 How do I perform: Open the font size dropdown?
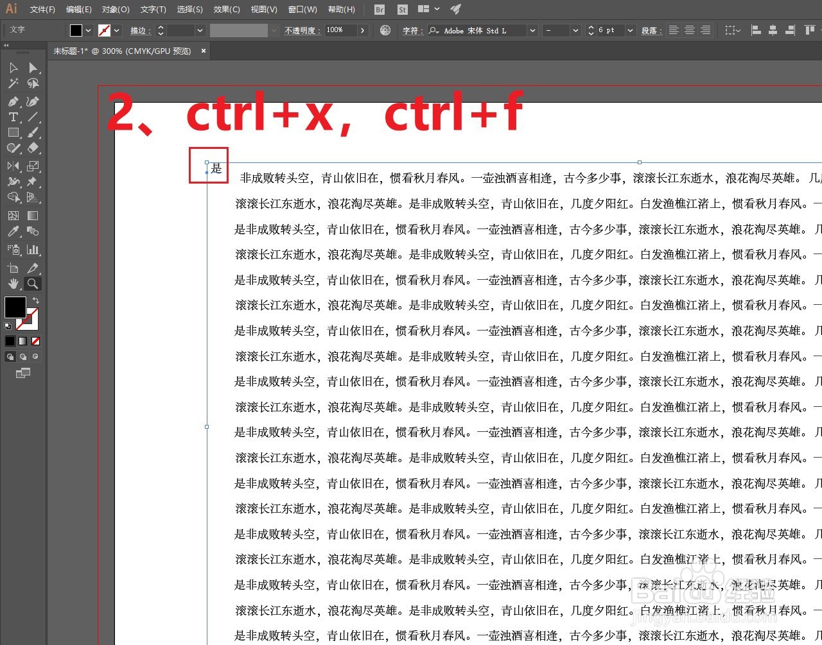point(630,30)
